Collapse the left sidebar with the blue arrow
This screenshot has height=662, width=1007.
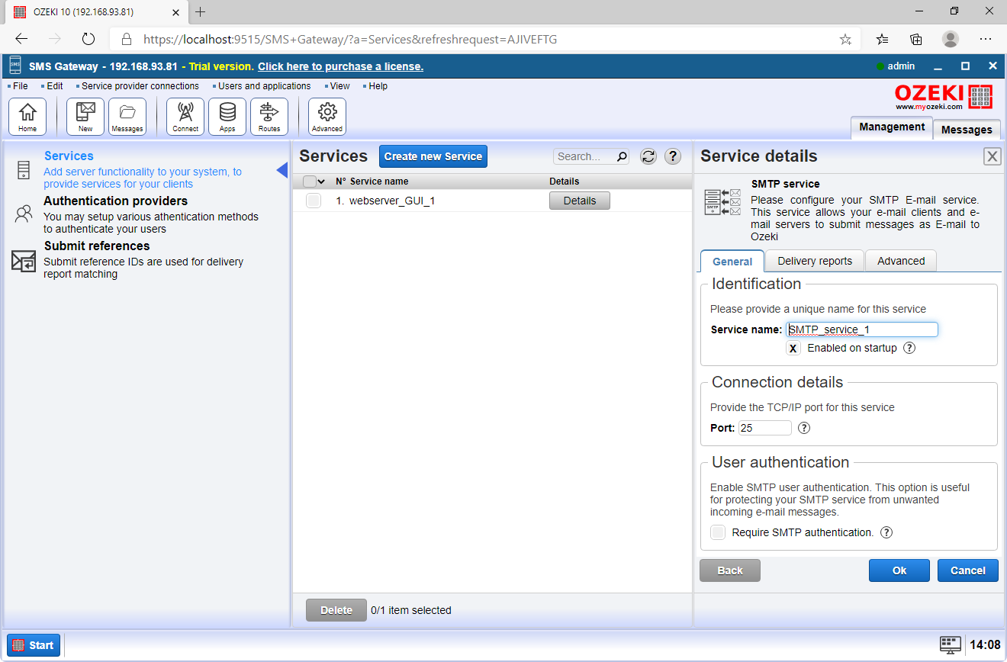pos(282,172)
